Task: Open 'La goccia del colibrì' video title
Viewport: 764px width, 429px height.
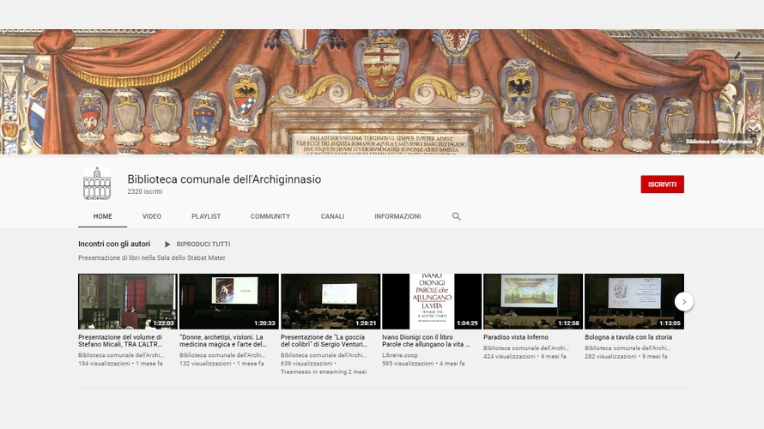Action: pyautogui.click(x=330, y=341)
